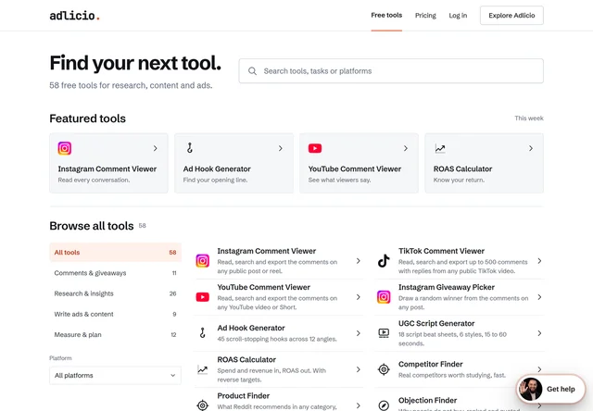Click Instagram icon beside Instagram Giveaway Picker
593x411 pixels.
(x=384, y=297)
